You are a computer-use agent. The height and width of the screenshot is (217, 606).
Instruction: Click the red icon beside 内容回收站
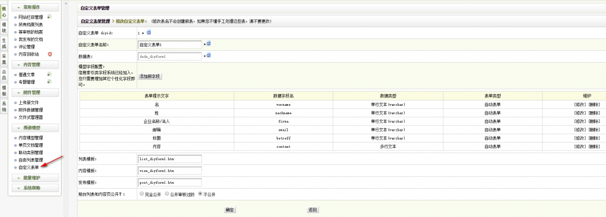[50, 54]
